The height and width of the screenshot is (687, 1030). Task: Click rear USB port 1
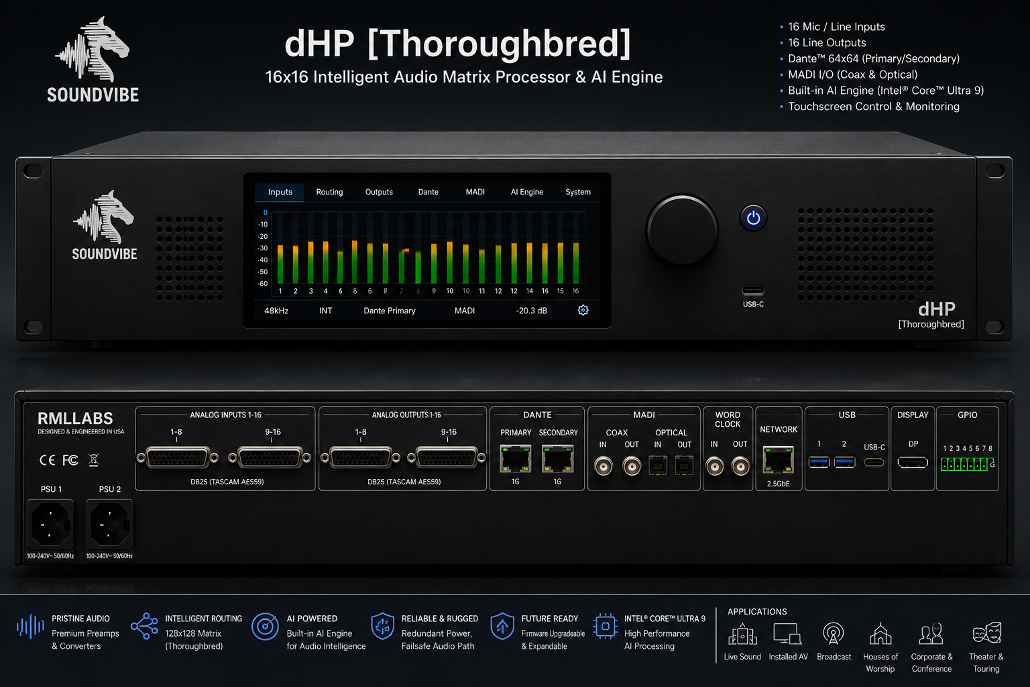click(x=819, y=462)
